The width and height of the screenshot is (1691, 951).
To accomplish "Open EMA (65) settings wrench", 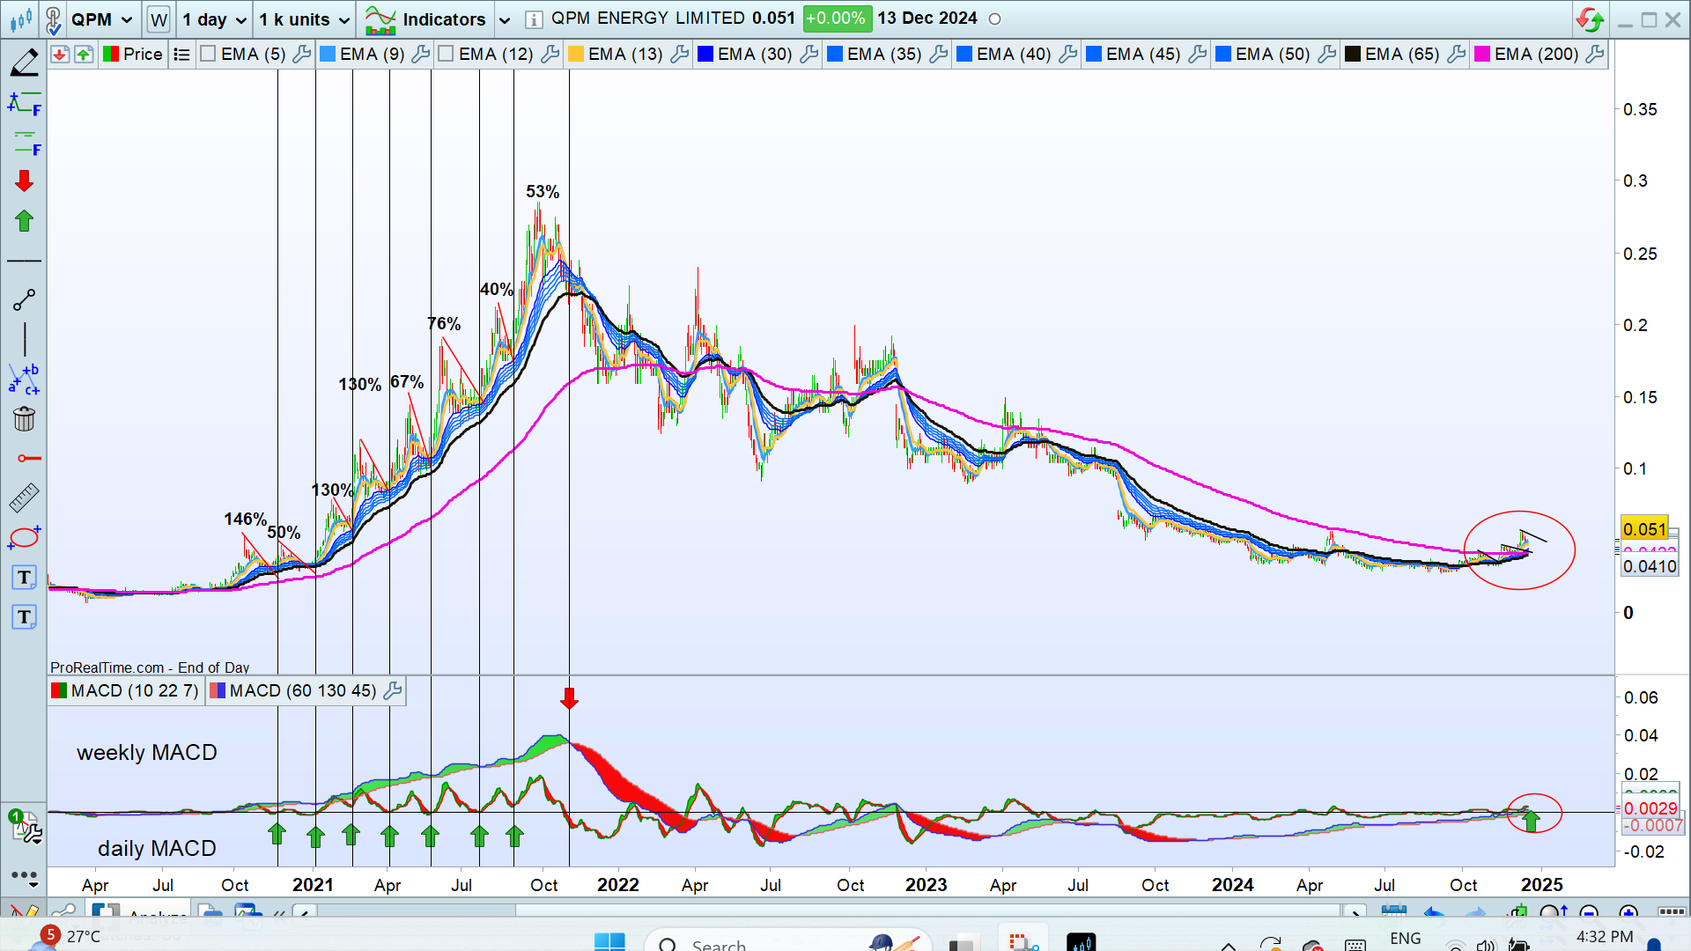I will (1456, 55).
